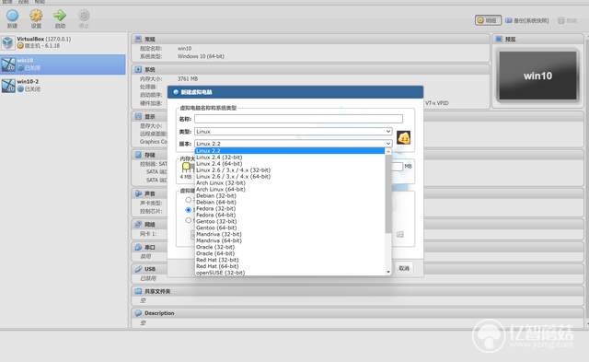589x362 pixels.
Task: Choose Linux 2.2 in the version list
Action: coord(290,151)
